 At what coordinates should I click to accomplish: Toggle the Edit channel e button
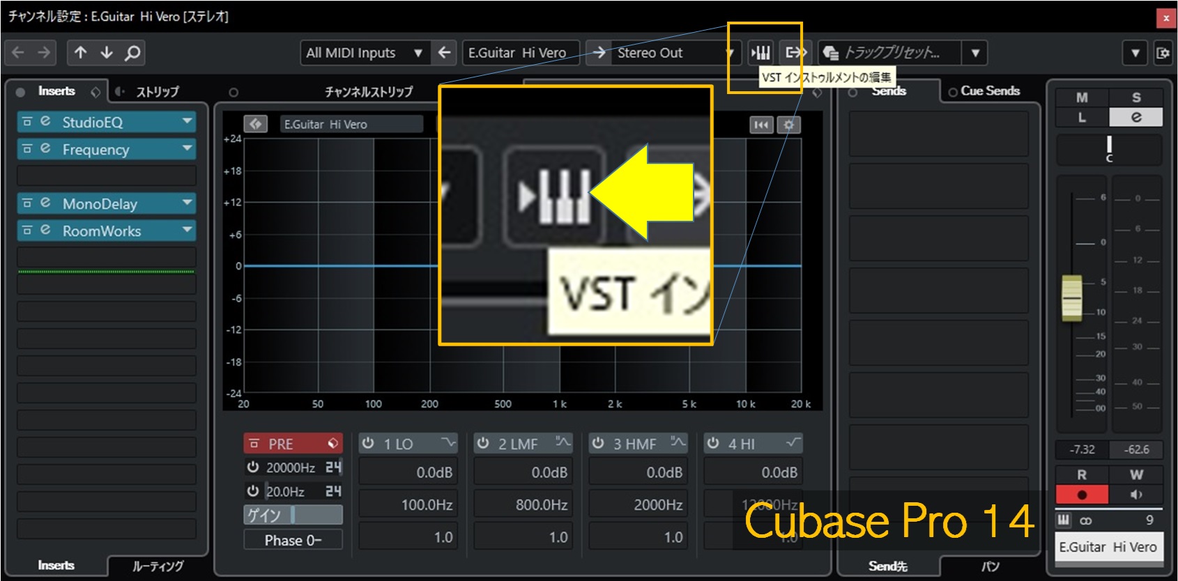(x=1136, y=117)
